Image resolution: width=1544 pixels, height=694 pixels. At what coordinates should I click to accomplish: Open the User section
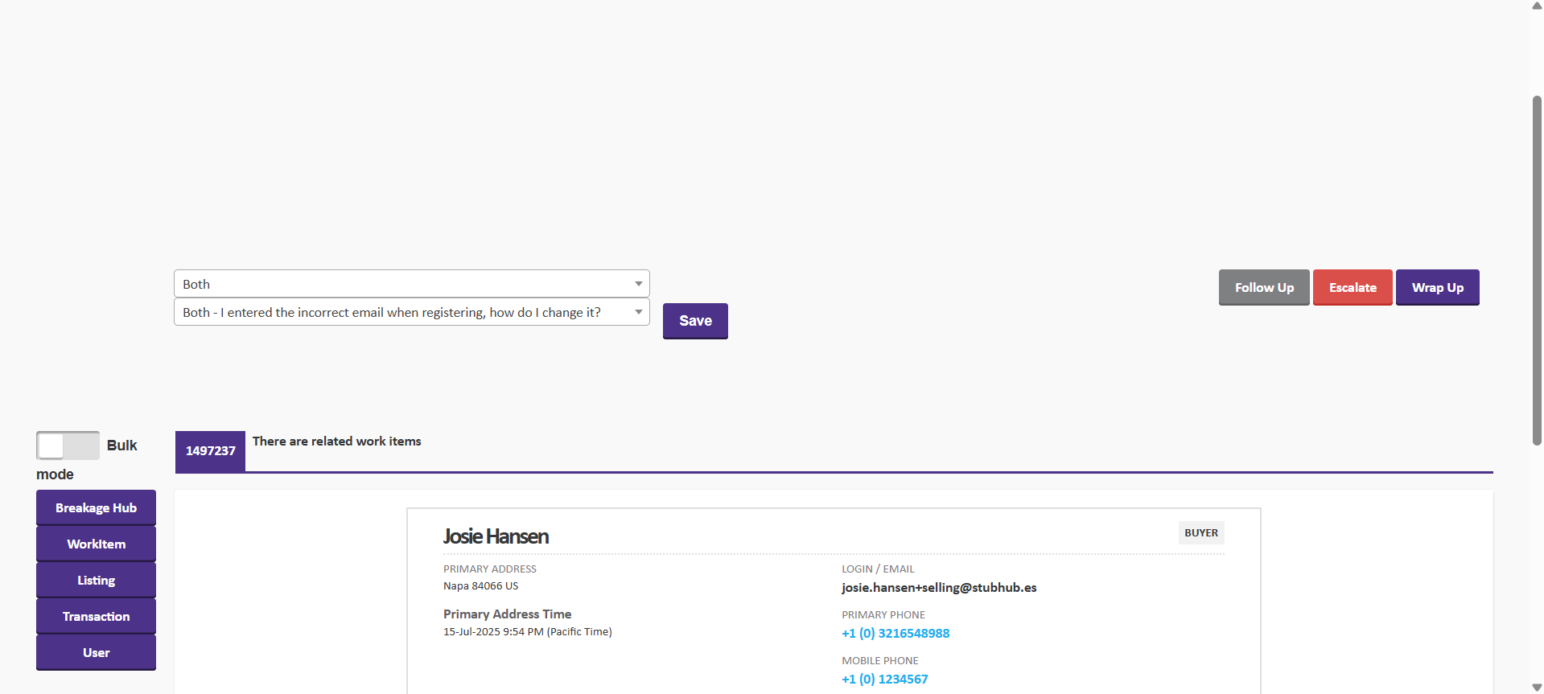[x=96, y=653]
